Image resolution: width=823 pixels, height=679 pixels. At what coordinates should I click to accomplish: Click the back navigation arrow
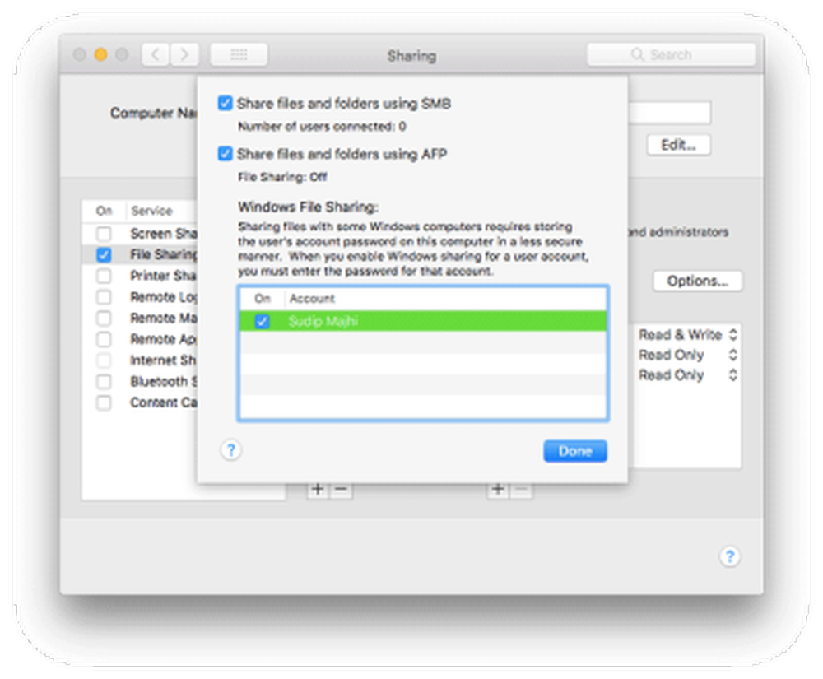click(156, 55)
